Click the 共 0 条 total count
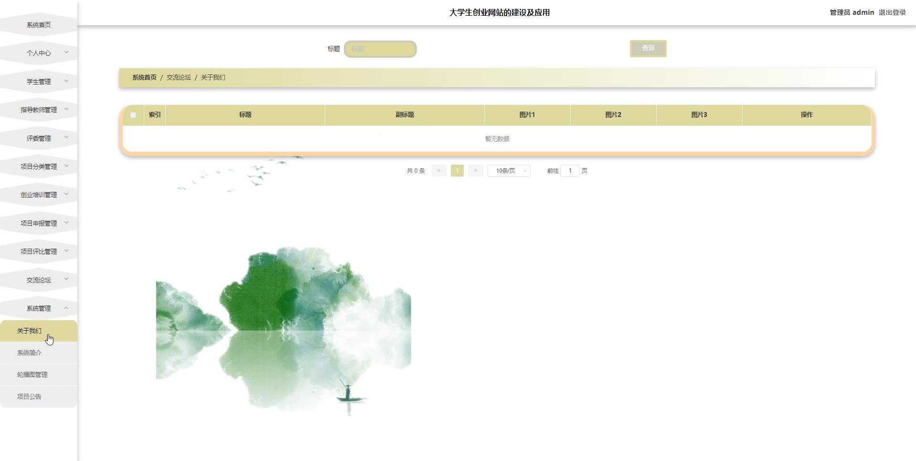Viewport: 916px width, 461px height. click(x=415, y=170)
